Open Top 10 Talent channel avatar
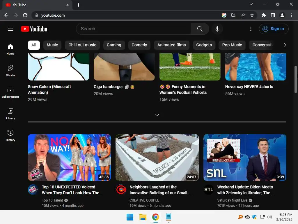The height and width of the screenshot is (224, 298). click(33, 190)
